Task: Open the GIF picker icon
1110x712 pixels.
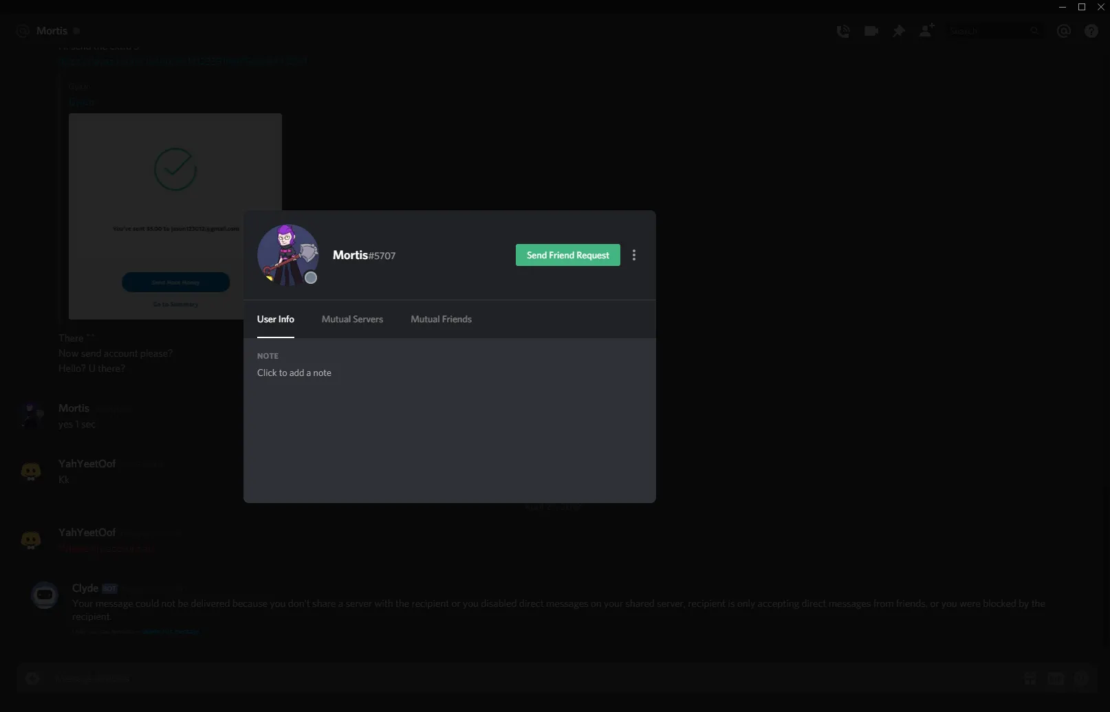Action: point(1056,678)
